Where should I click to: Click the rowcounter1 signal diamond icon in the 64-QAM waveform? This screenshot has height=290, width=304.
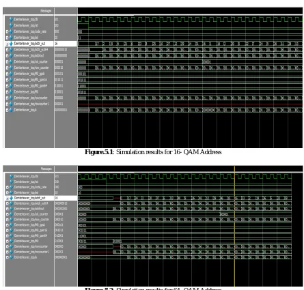(x=11, y=252)
